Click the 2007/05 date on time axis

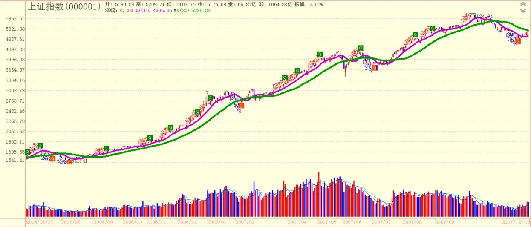tap(327, 222)
